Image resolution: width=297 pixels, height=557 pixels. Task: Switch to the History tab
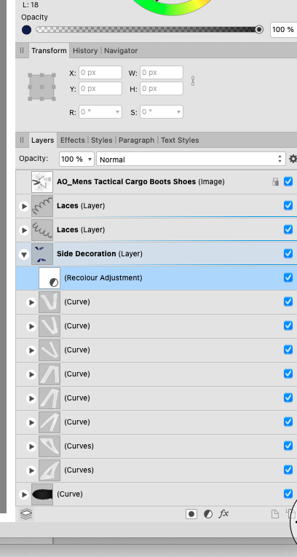click(85, 50)
